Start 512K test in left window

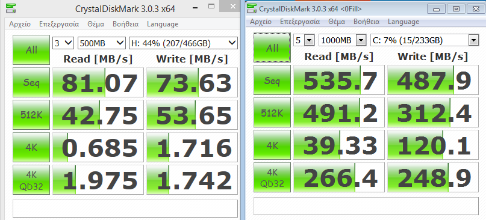point(31,115)
